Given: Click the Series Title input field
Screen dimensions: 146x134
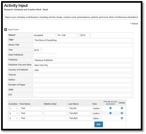Looking at the screenshot, I should click(83, 45).
